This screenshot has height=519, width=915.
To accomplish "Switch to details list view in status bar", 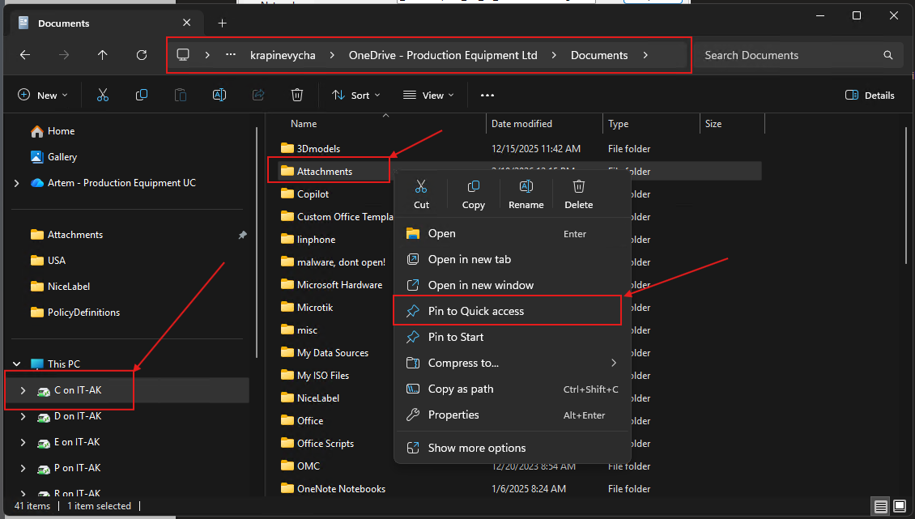I will 880,507.
